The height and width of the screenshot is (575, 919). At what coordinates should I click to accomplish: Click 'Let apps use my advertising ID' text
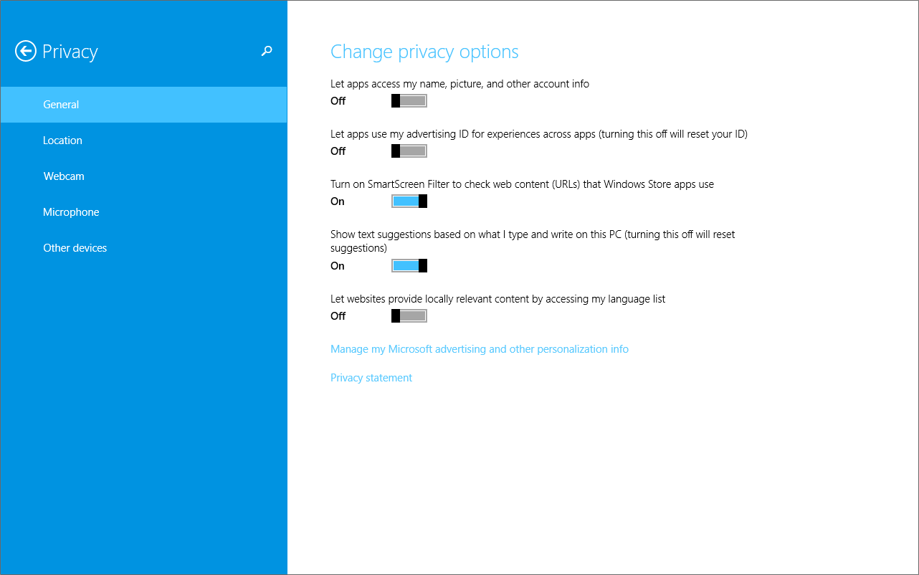(539, 134)
